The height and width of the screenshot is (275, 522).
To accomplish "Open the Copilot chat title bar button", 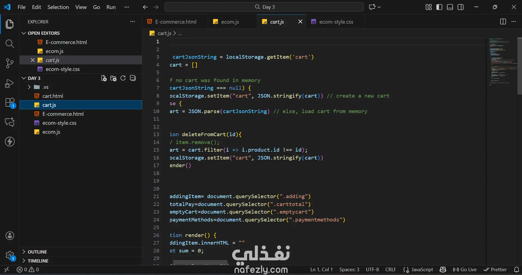I will click(372, 7).
